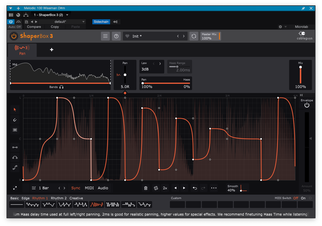Shift waveform left with arrow
The height and width of the screenshot is (226, 322).
pos(176,188)
